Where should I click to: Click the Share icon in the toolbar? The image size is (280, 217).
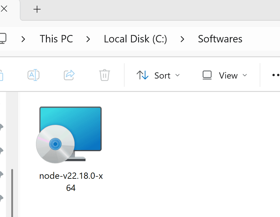click(x=69, y=75)
